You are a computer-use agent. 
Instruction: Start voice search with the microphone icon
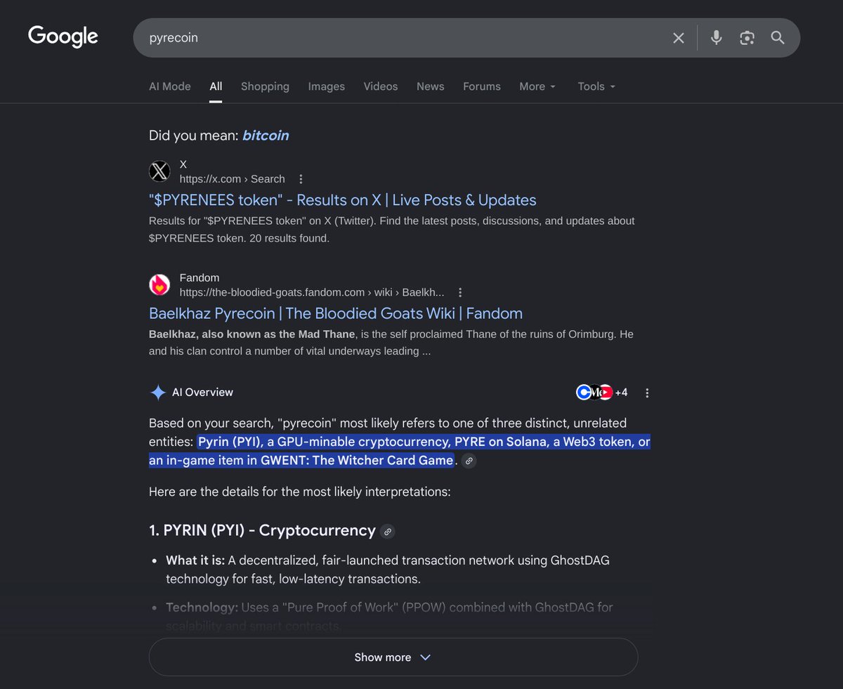pos(716,38)
